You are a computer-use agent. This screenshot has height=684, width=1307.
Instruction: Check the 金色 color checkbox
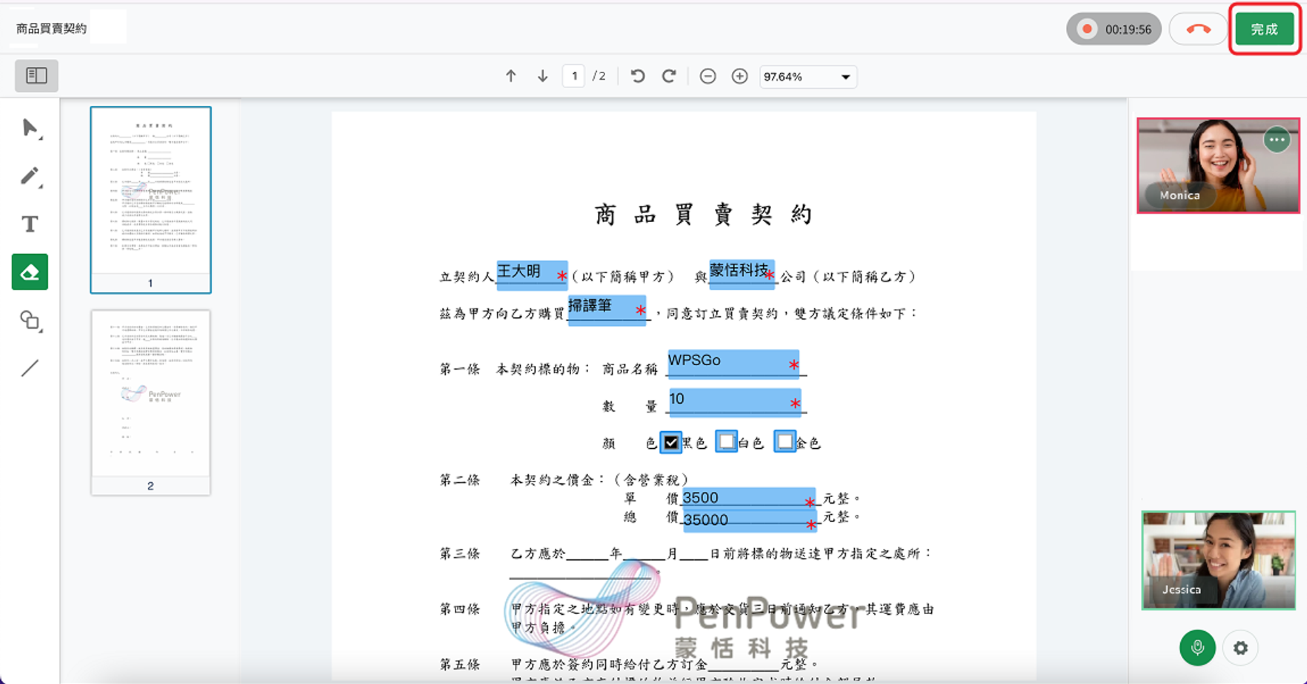(785, 441)
